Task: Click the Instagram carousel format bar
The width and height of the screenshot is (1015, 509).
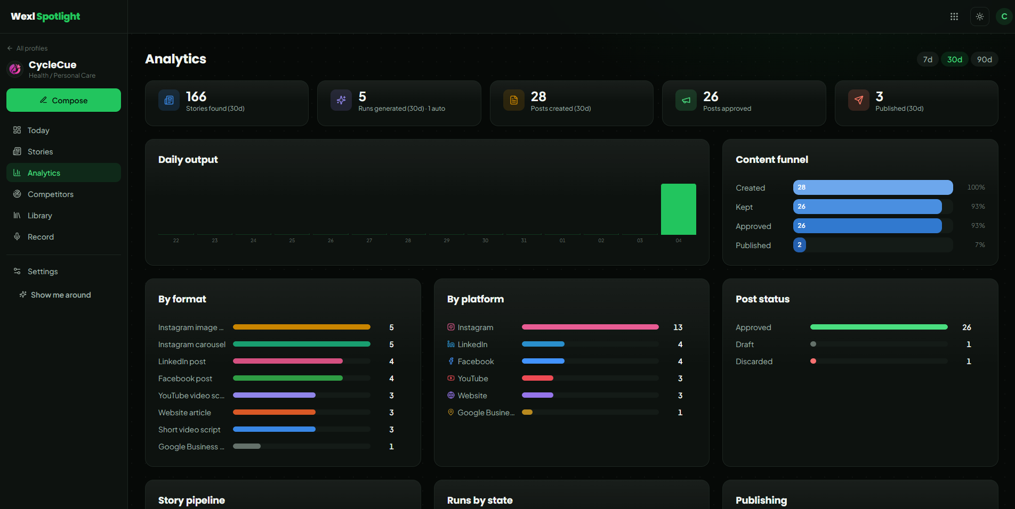Action: point(302,344)
